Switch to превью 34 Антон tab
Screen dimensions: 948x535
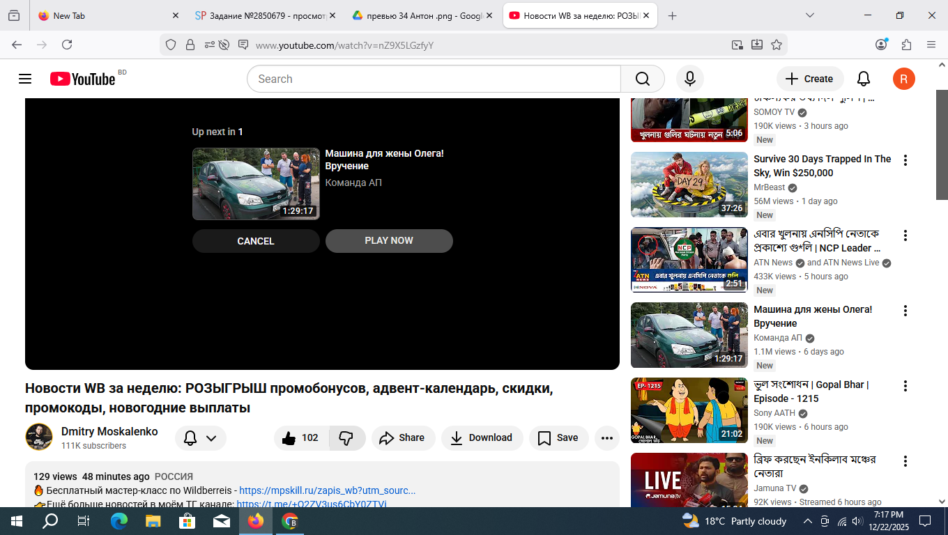click(422, 15)
